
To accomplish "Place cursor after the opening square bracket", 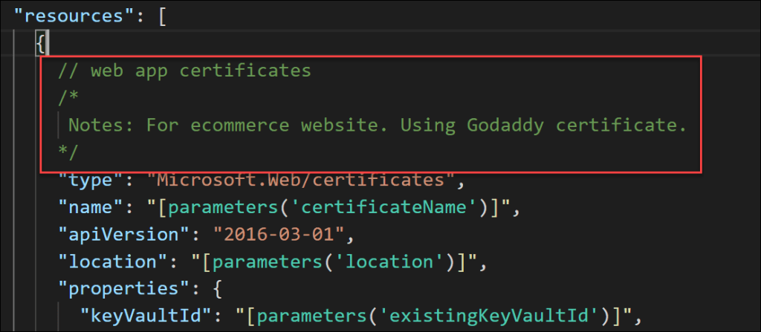I will click(x=167, y=16).
